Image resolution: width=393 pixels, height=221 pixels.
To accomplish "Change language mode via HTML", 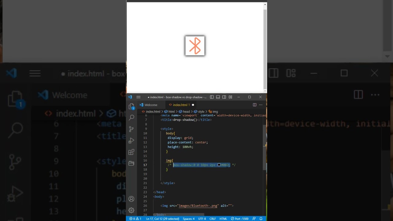I will [x=223, y=219].
